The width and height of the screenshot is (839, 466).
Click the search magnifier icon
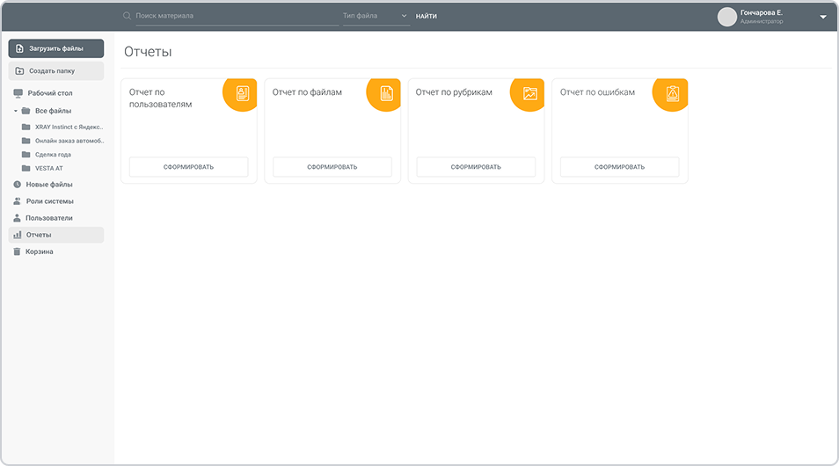[128, 16]
